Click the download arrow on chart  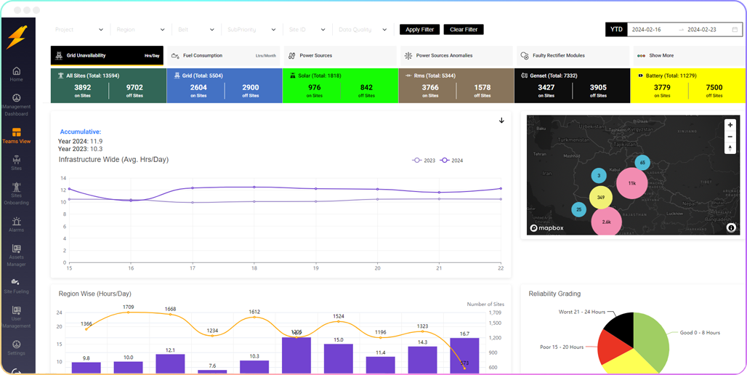coord(501,121)
